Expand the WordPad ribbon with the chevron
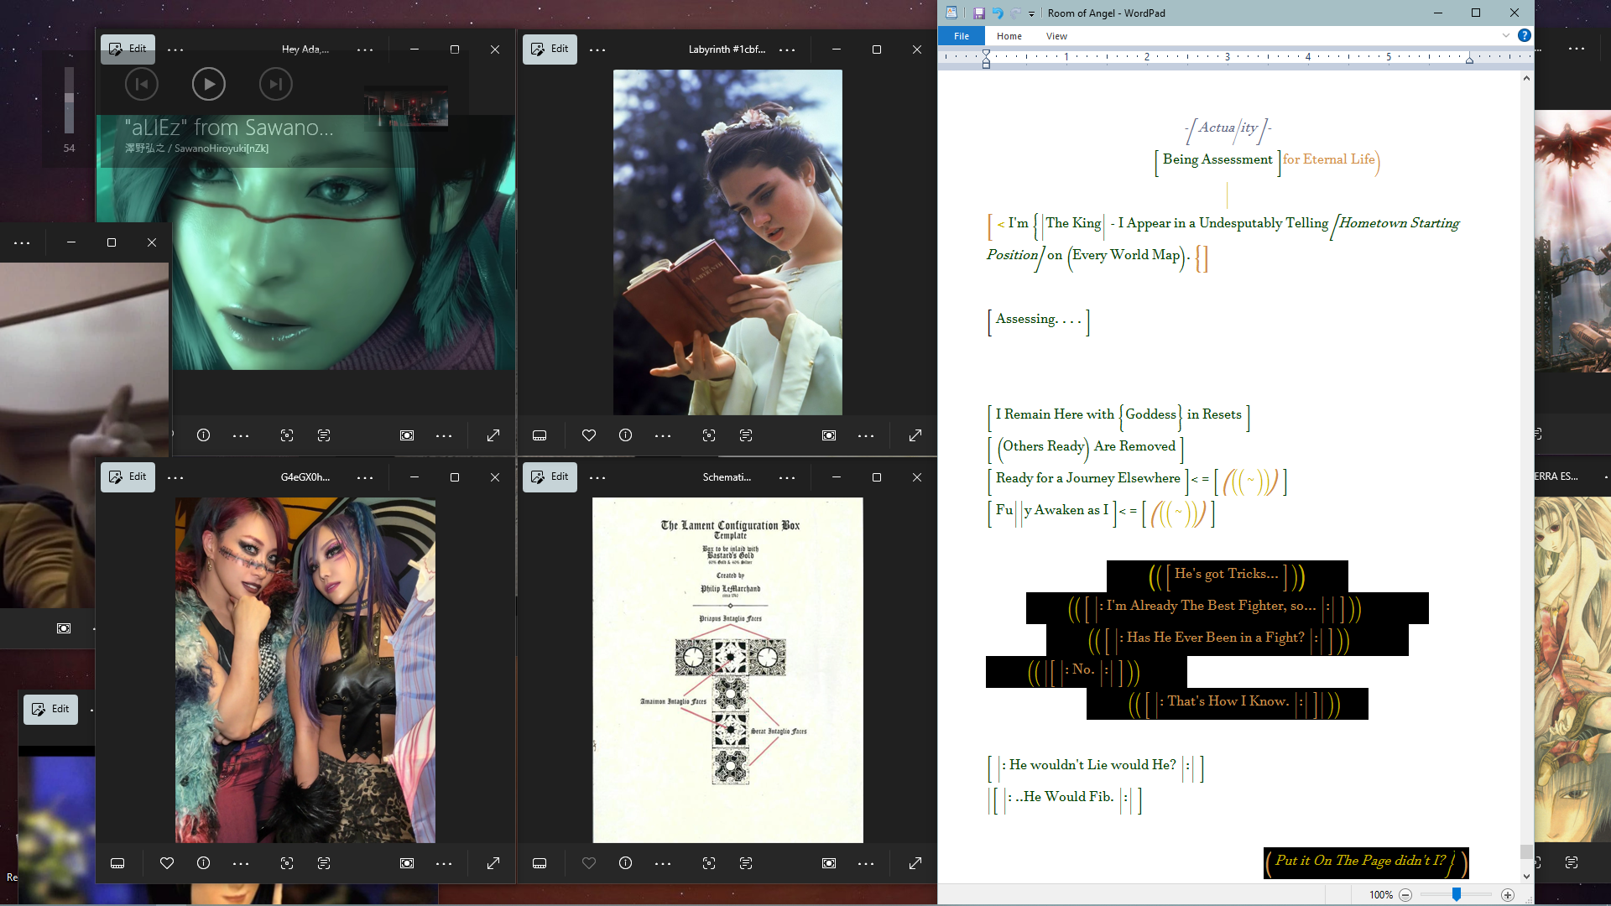The width and height of the screenshot is (1611, 906). tap(1506, 35)
